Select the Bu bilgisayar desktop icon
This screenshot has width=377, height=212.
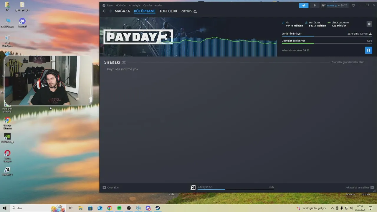click(x=7, y=23)
